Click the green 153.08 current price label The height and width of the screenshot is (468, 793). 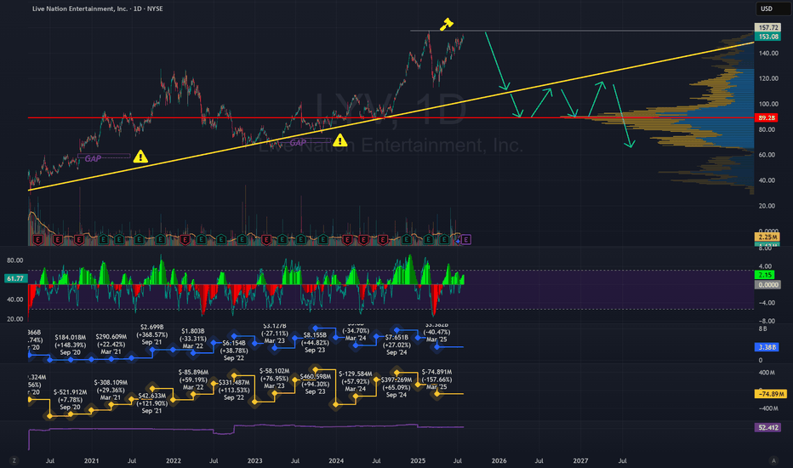[767, 37]
